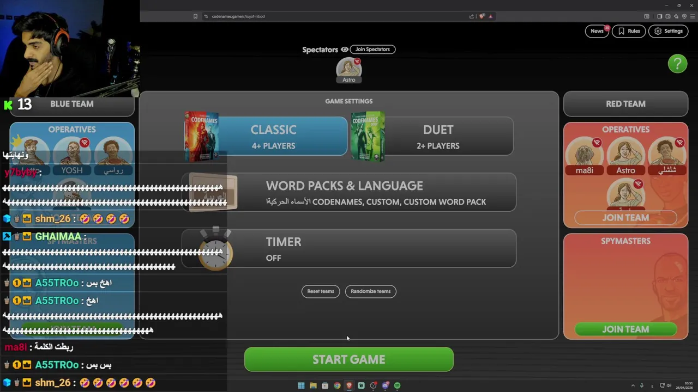Click Brave Shields lion icon in address bar

(x=482, y=16)
